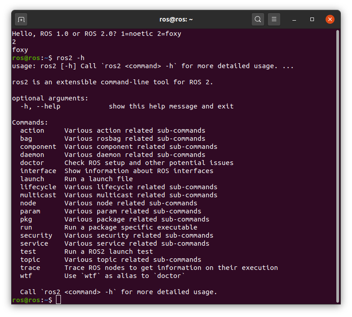Viewport: 352px width, 317px height.
Task: Click the vertical scrollbar of the terminal
Action: click(x=337, y=166)
